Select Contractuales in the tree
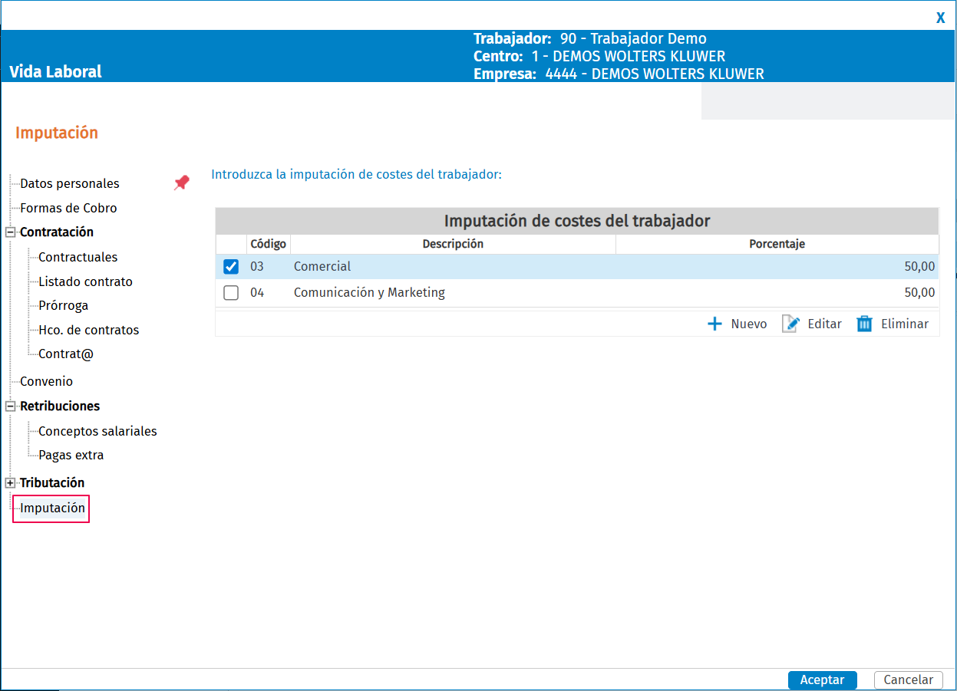This screenshot has width=957, height=691. click(78, 257)
